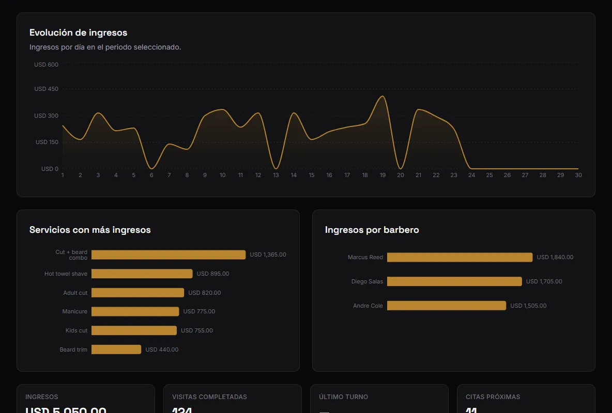Click the "Beard trim" service label
The width and height of the screenshot is (612, 413).
tap(73, 350)
